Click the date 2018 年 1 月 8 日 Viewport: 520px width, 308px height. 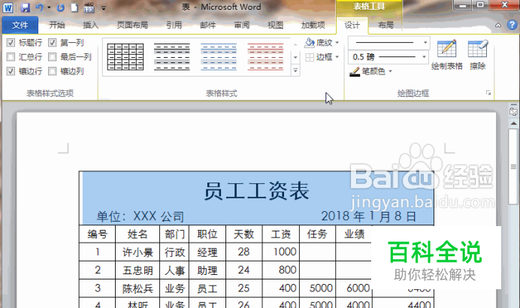click(369, 216)
